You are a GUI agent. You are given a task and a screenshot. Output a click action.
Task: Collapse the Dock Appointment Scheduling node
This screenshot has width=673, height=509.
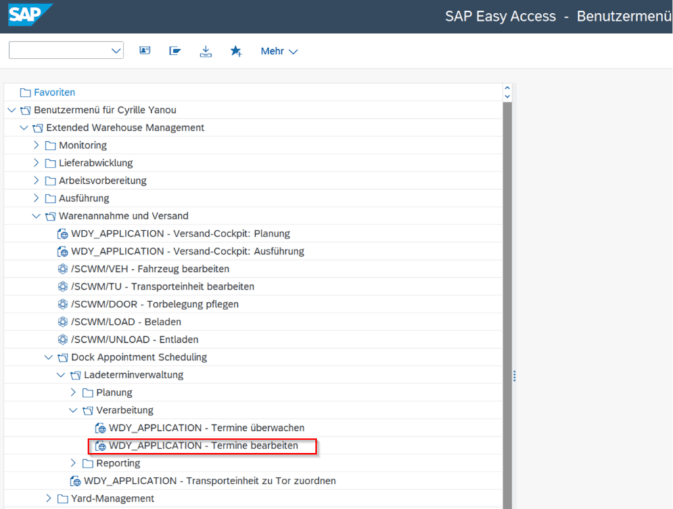tap(49, 357)
